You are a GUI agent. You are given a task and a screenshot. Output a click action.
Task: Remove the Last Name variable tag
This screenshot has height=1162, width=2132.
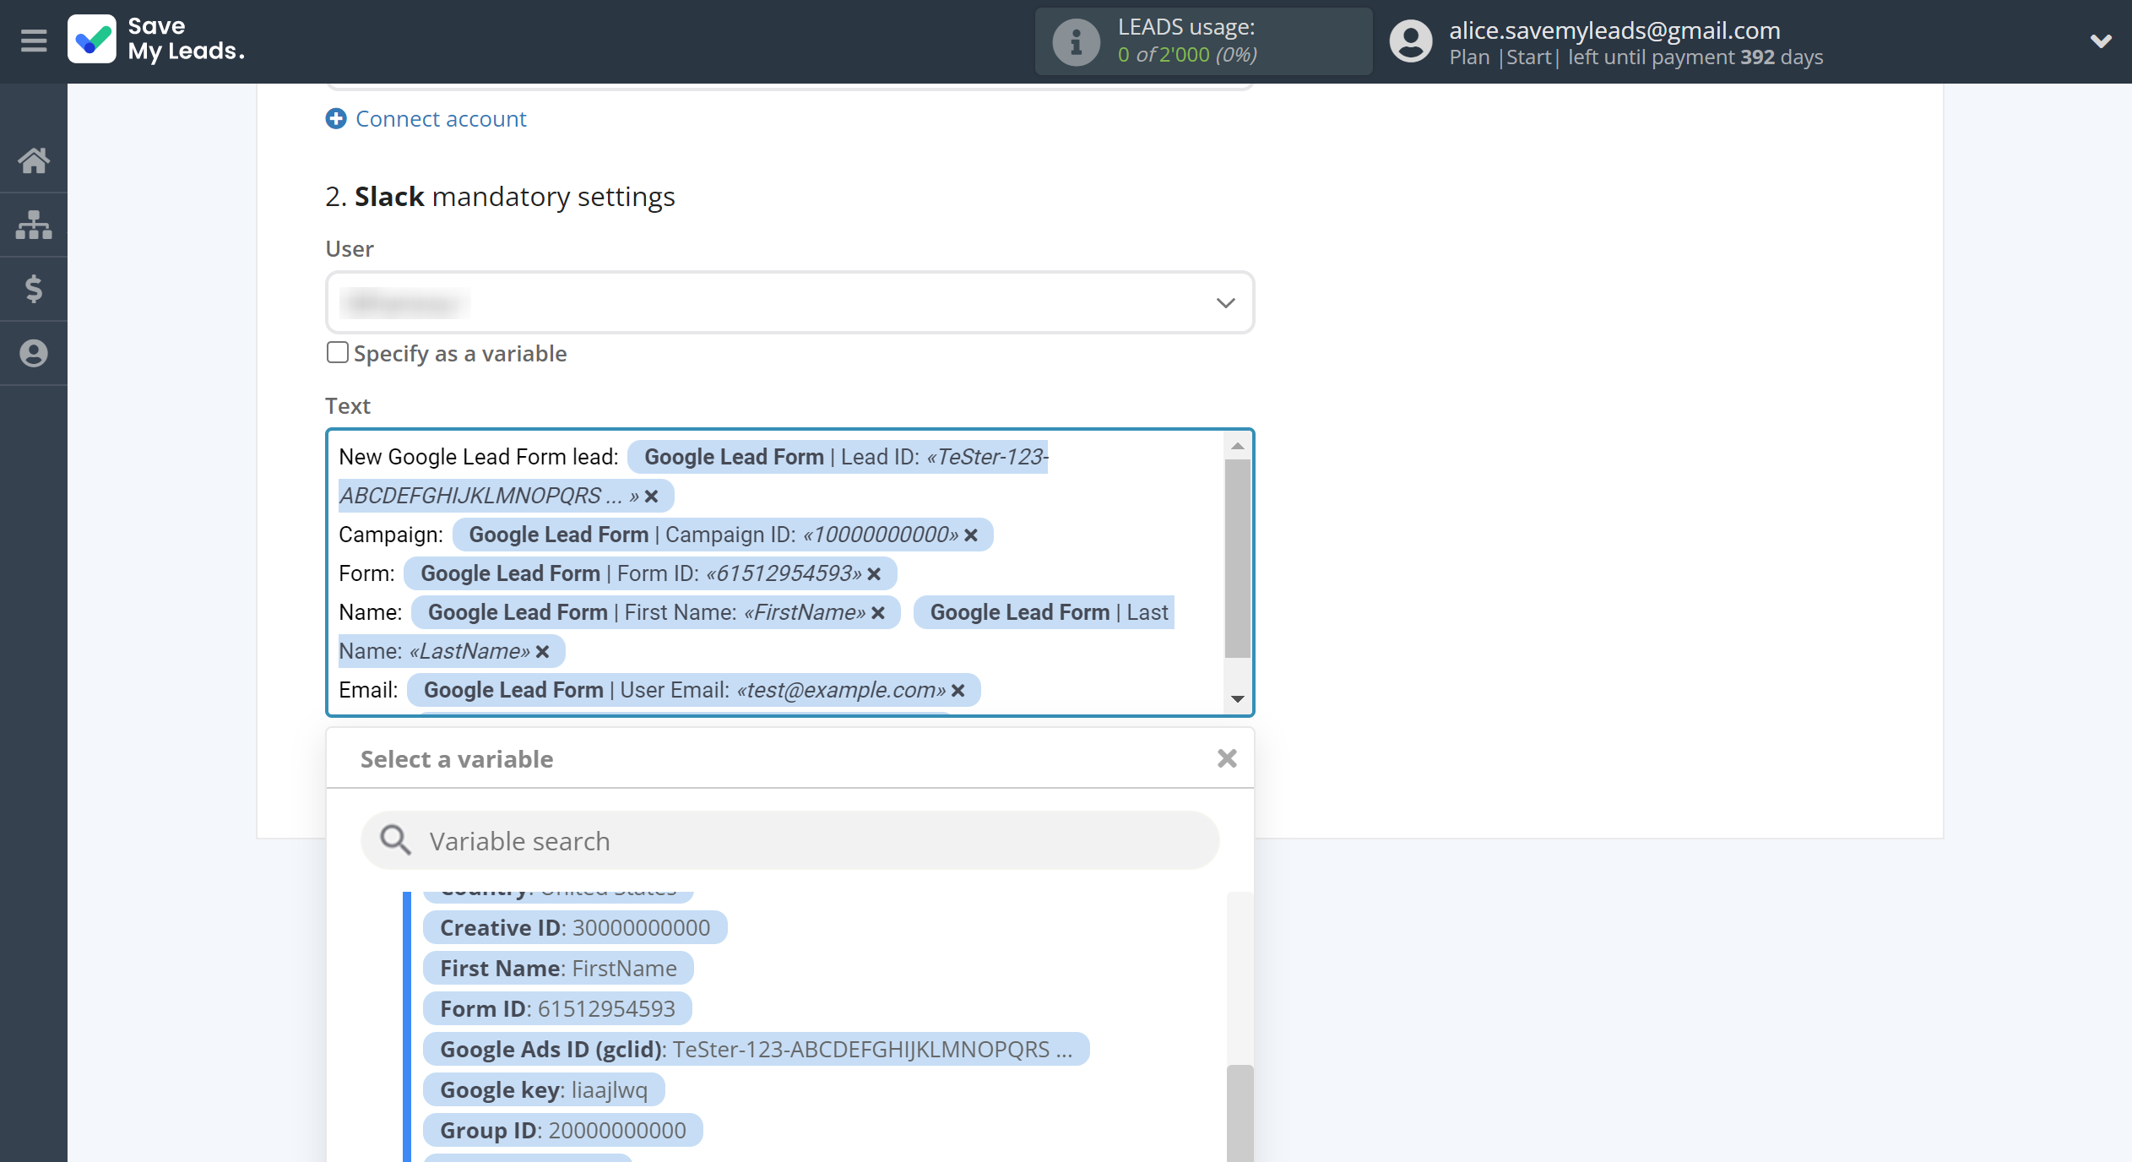(542, 652)
